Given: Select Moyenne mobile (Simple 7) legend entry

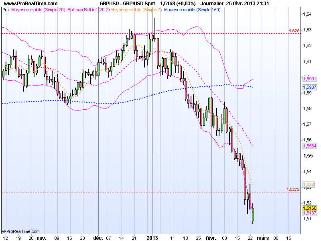Looking at the screenshot, I should pos(136,10).
